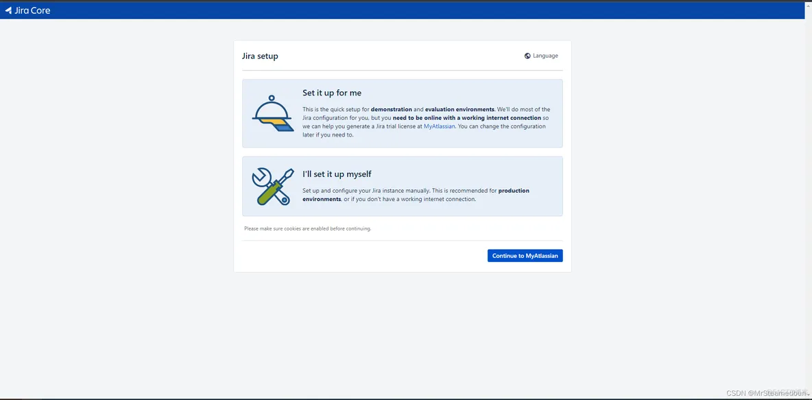Click the Jira Core logo in header
The width and height of the screenshot is (812, 400).
(x=27, y=10)
